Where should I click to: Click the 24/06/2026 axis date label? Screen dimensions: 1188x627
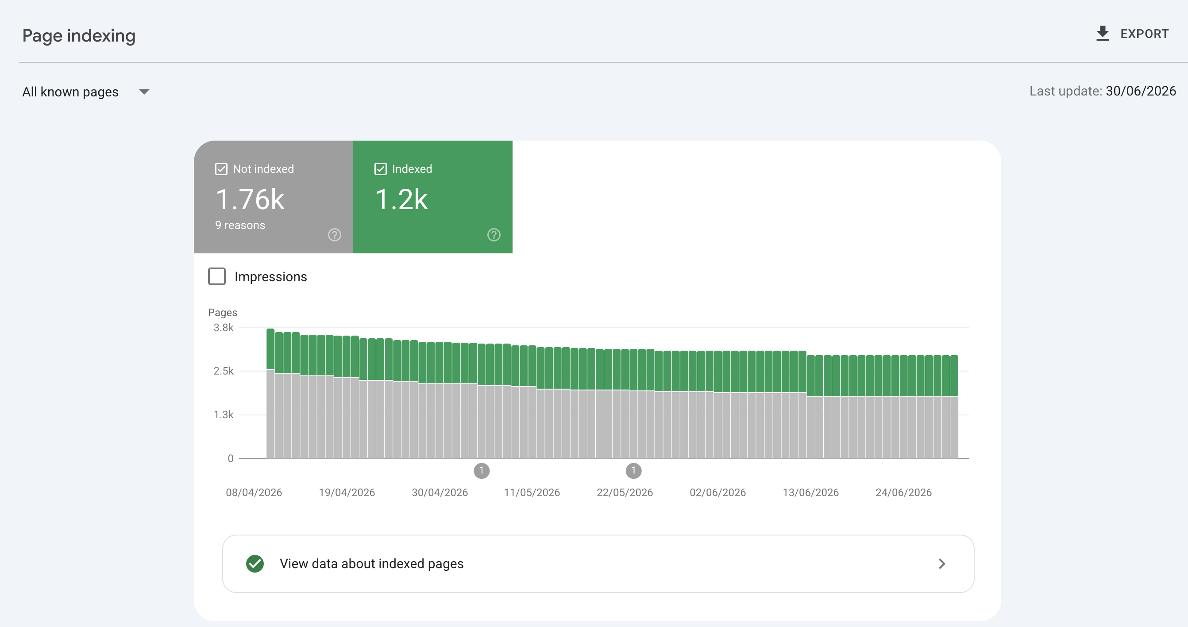[x=903, y=493]
